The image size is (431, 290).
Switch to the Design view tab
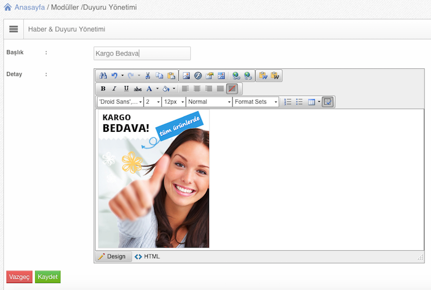pyautogui.click(x=114, y=257)
